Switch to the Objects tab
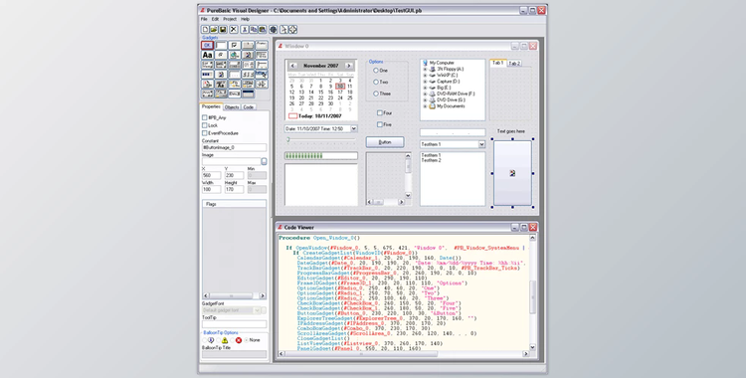 (x=232, y=107)
